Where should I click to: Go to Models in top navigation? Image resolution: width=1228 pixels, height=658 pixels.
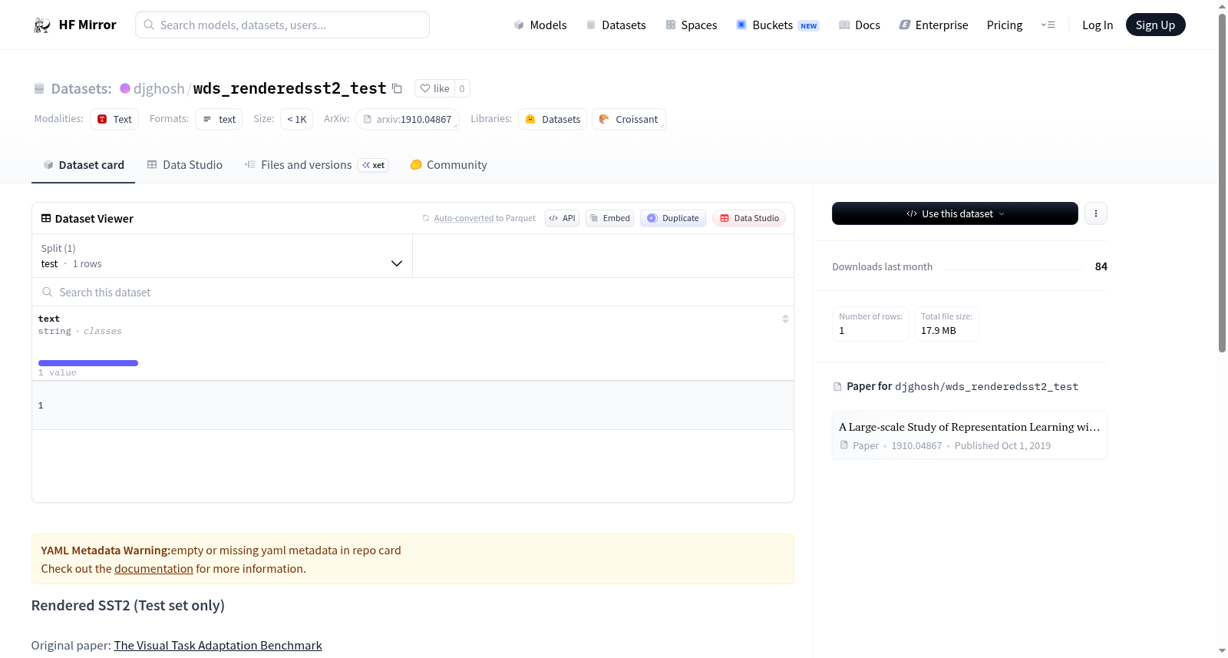pyautogui.click(x=540, y=25)
